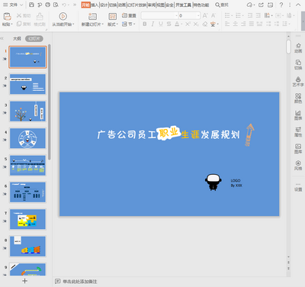This screenshot has height=287, width=305.
Task: Click the Cut scissors icon
Action: pyautogui.click(x=19, y=15)
